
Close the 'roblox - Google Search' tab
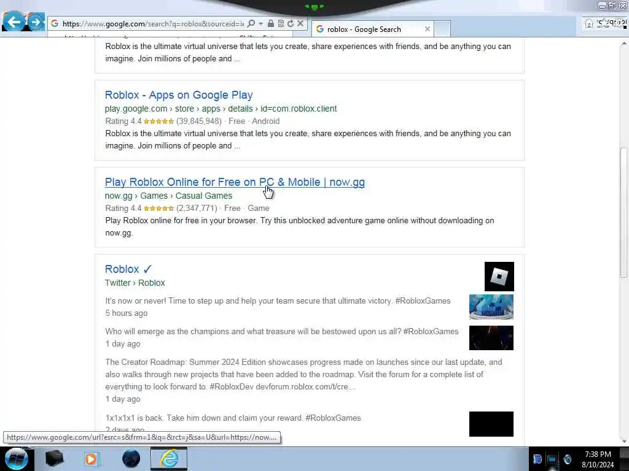click(x=428, y=29)
